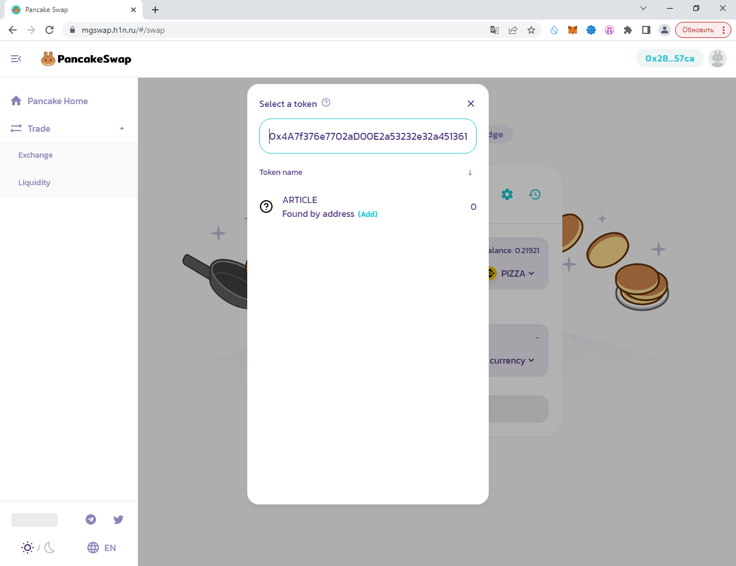Click the browser address bar URL
This screenshot has height=566, width=736.
pyautogui.click(x=123, y=30)
